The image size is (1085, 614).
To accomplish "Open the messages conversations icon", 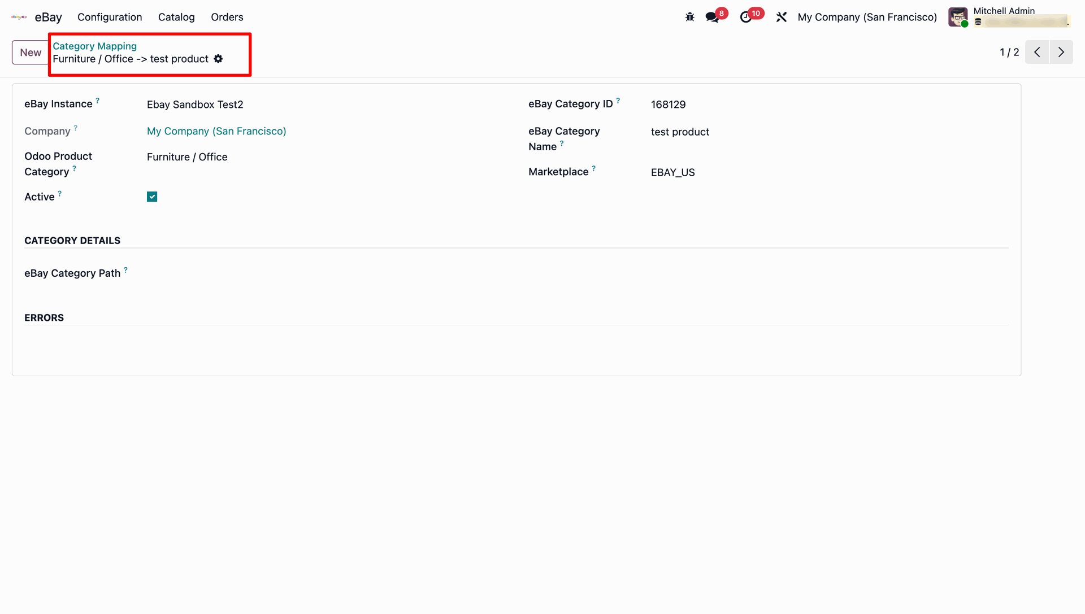I will coord(712,17).
